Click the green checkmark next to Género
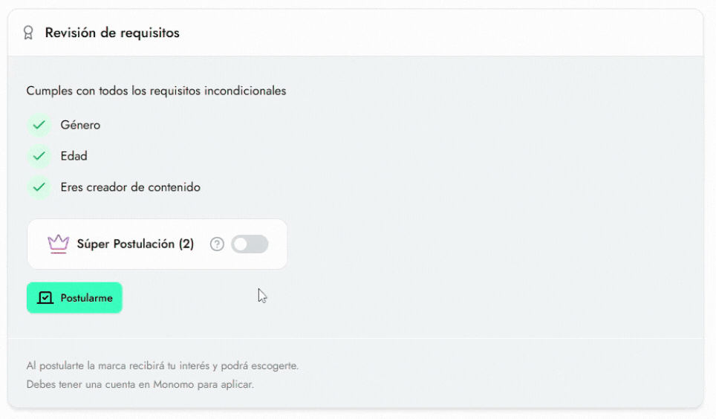The width and height of the screenshot is (716, 419). 39,125
